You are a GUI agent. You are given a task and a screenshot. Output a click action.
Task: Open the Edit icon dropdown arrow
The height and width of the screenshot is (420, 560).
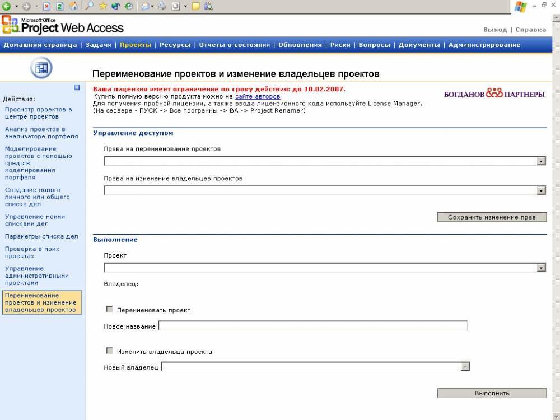[x=185, y=6]
